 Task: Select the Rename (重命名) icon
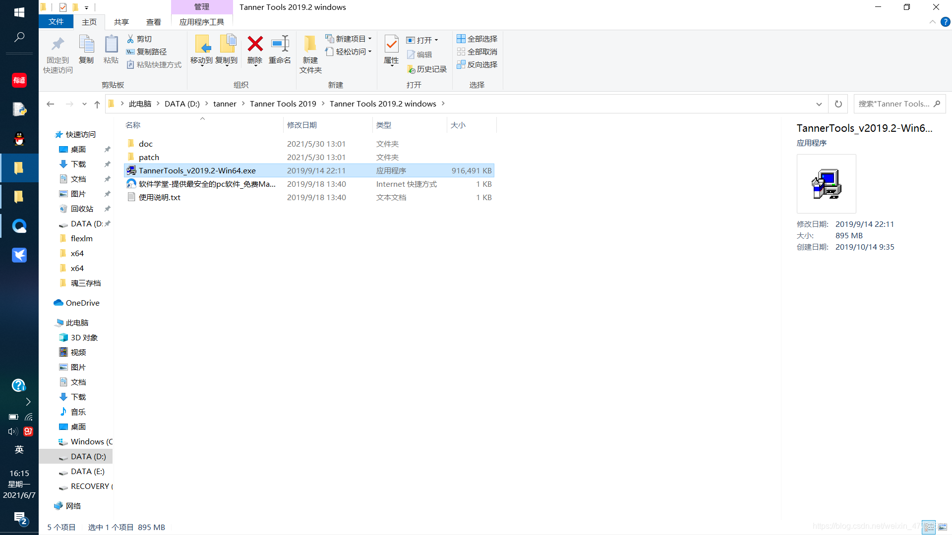[280, 51]
